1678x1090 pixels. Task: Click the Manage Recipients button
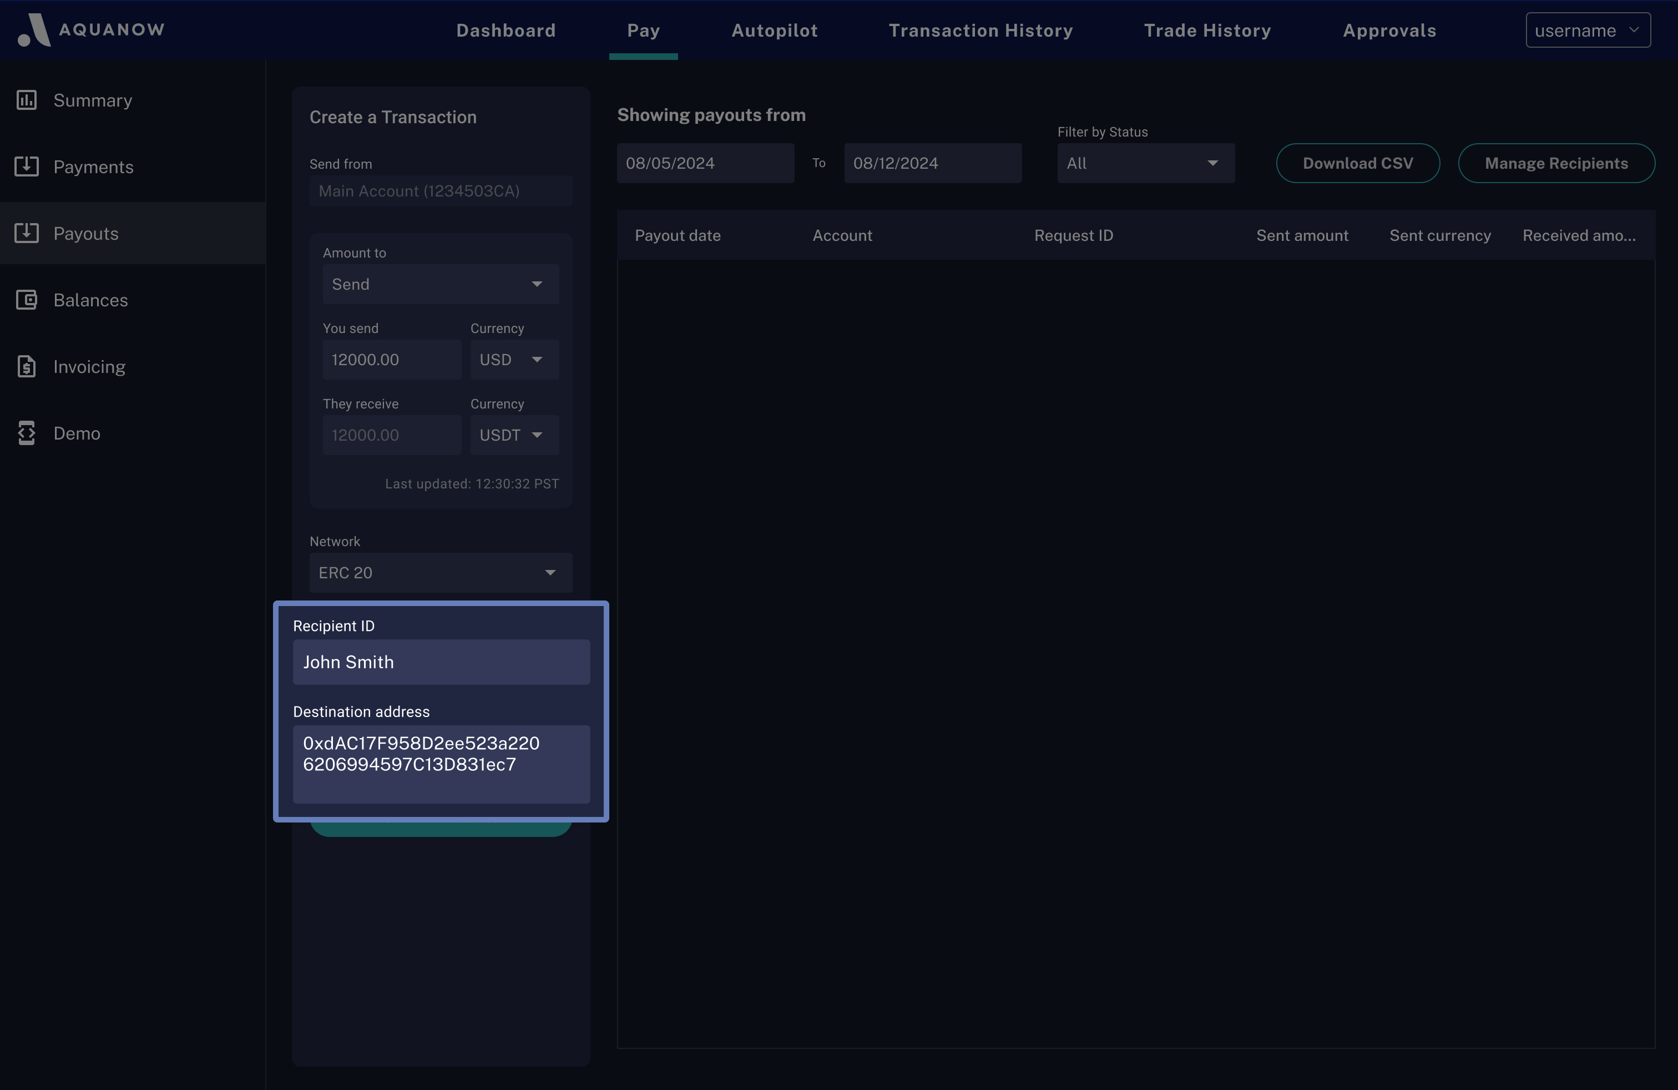pos(1556,163)
